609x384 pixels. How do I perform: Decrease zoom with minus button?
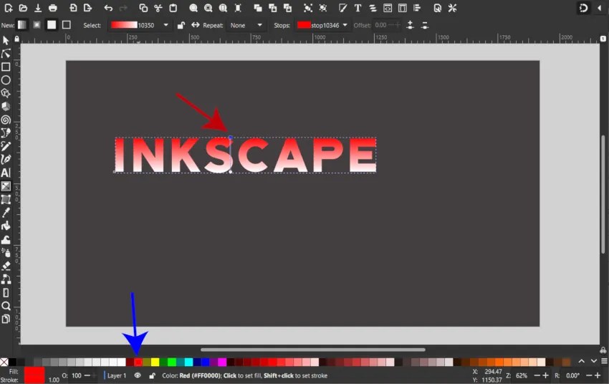pos(537,375)
